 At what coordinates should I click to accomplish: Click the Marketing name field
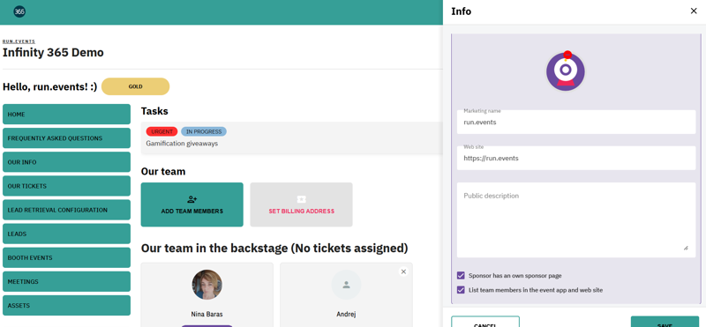click(x=576, y=122)
